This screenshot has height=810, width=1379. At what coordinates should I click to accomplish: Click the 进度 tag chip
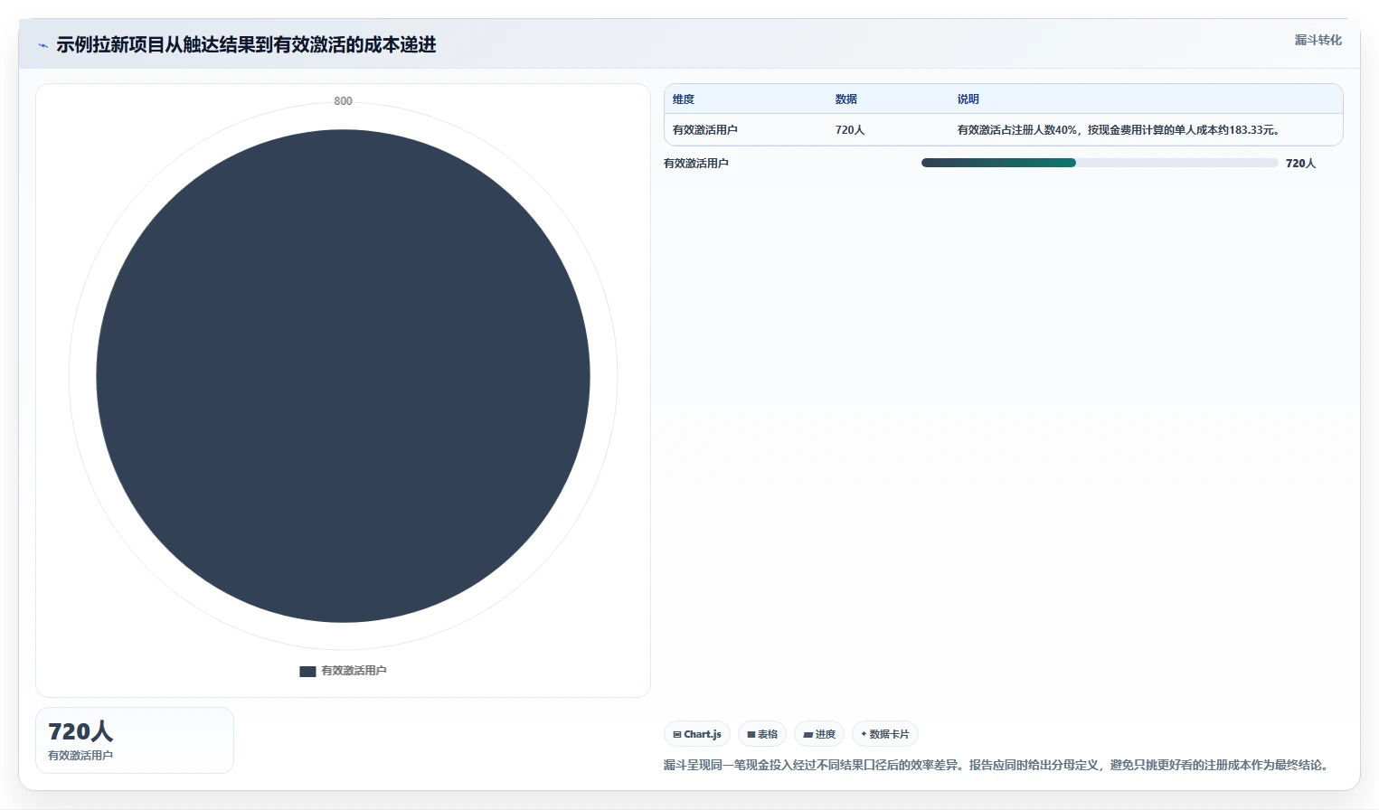[x=819, y=734]
